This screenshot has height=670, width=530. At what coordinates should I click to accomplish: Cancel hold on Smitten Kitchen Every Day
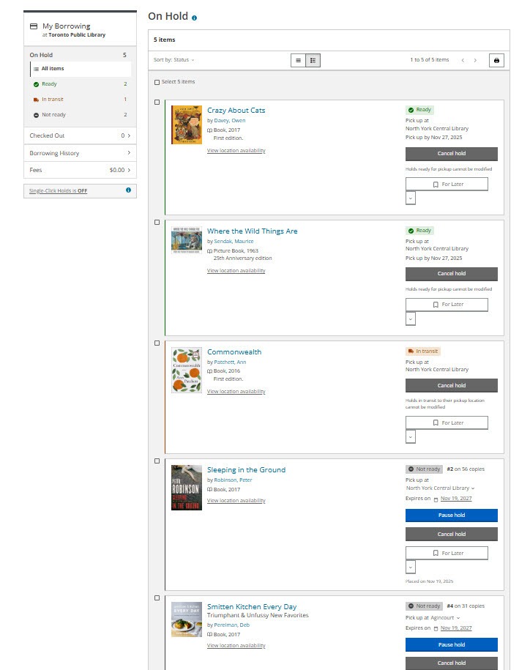(452, 663)
